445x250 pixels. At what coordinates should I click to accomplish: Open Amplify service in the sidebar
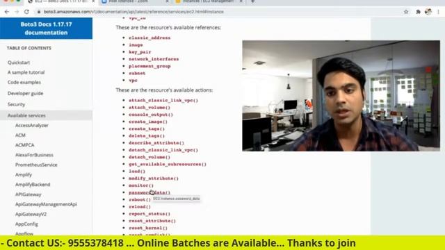pos(24,174)
